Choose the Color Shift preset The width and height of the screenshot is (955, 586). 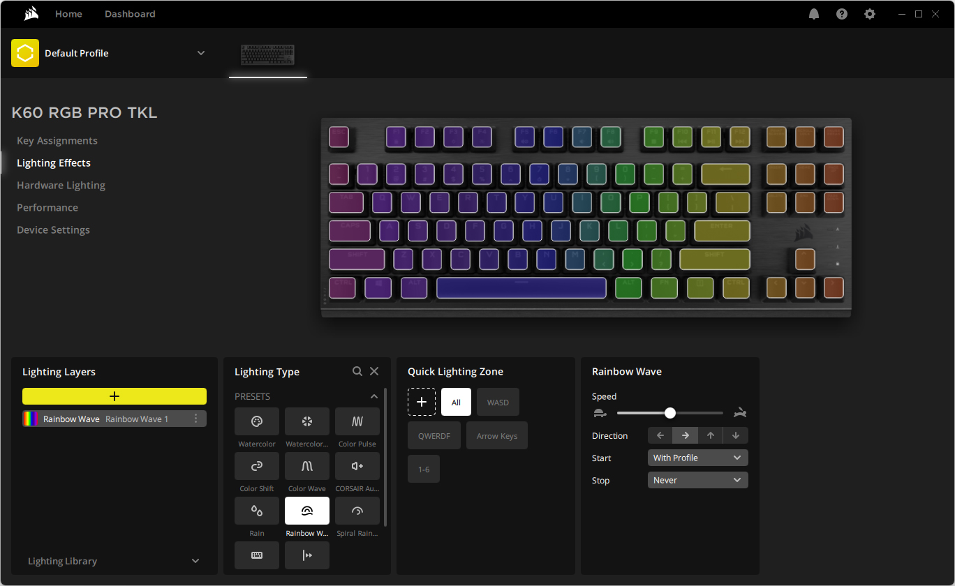click(257, 466)
